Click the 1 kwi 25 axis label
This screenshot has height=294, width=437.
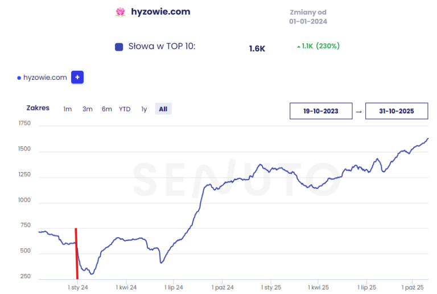pyautogui.click(x=318, y=287)
